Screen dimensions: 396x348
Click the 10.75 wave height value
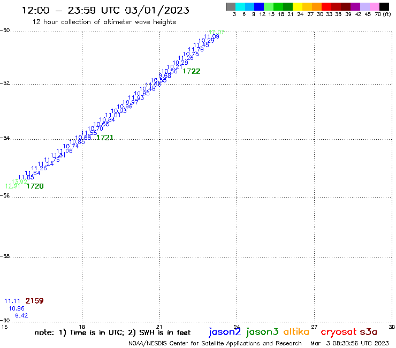click(x=191, y=54)
